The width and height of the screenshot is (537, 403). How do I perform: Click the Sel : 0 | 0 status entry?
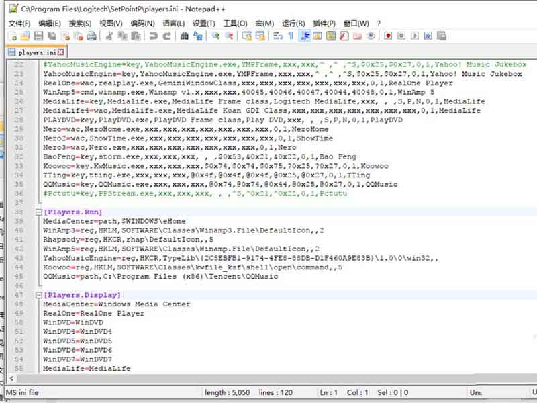393,392
